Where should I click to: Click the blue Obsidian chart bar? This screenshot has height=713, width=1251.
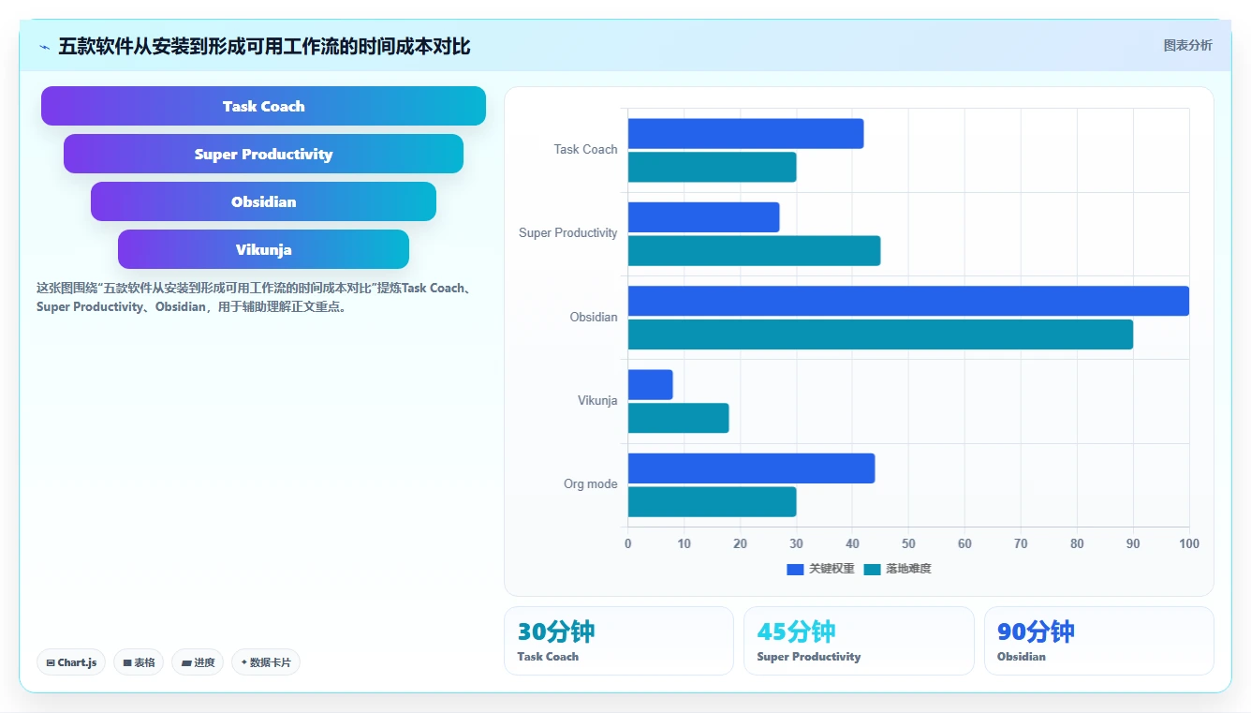coord(908,301)
